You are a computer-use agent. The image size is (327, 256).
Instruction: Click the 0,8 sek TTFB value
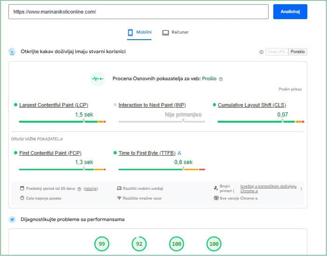point(183,162)
